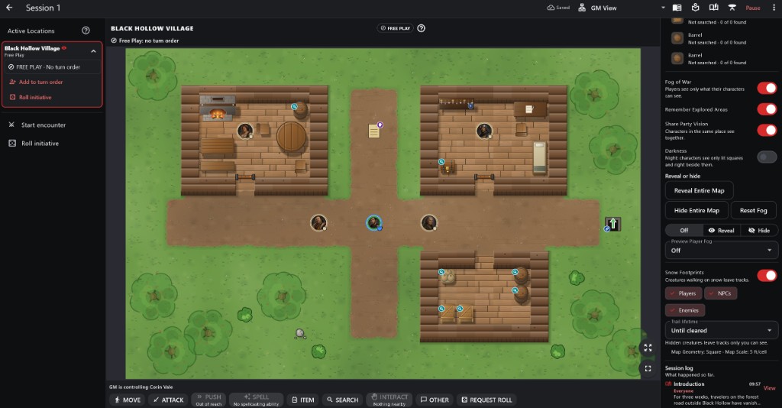Image resolution: width=782 pixels, height=408 pixels.
Task: Select the Off fog brush mode
Action: [684, 231]
